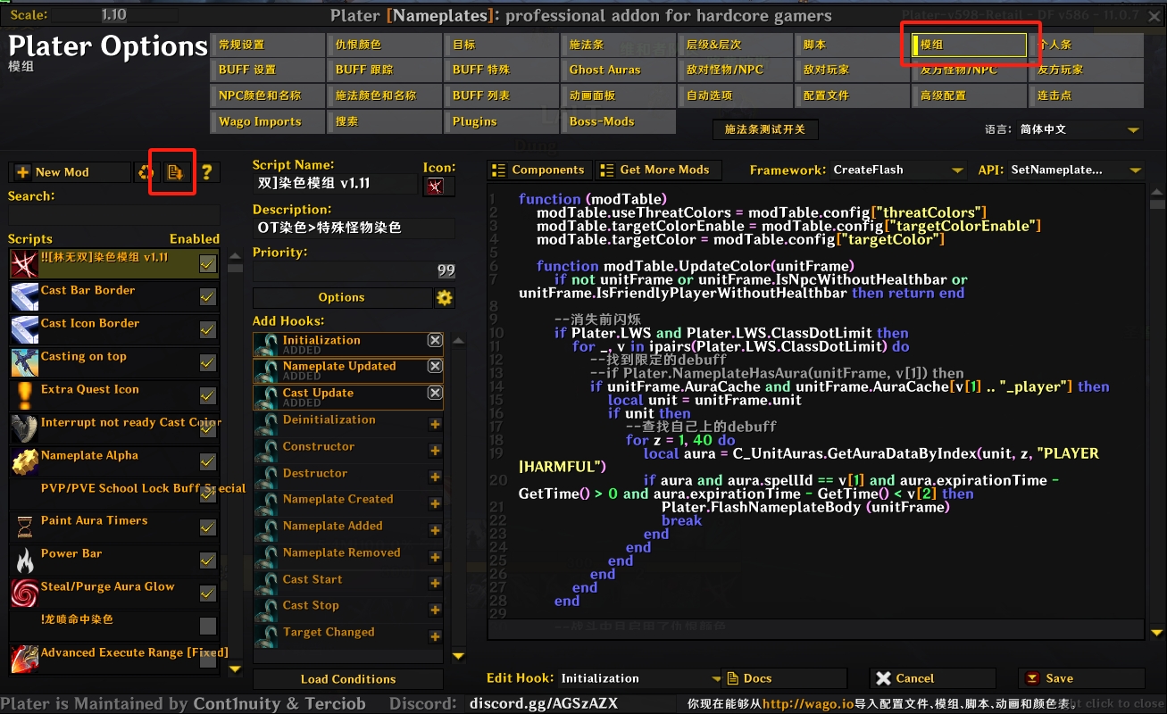1167x714 pixels.
Task: Add the Target Changed hook
Action: (x=435, y=637)
